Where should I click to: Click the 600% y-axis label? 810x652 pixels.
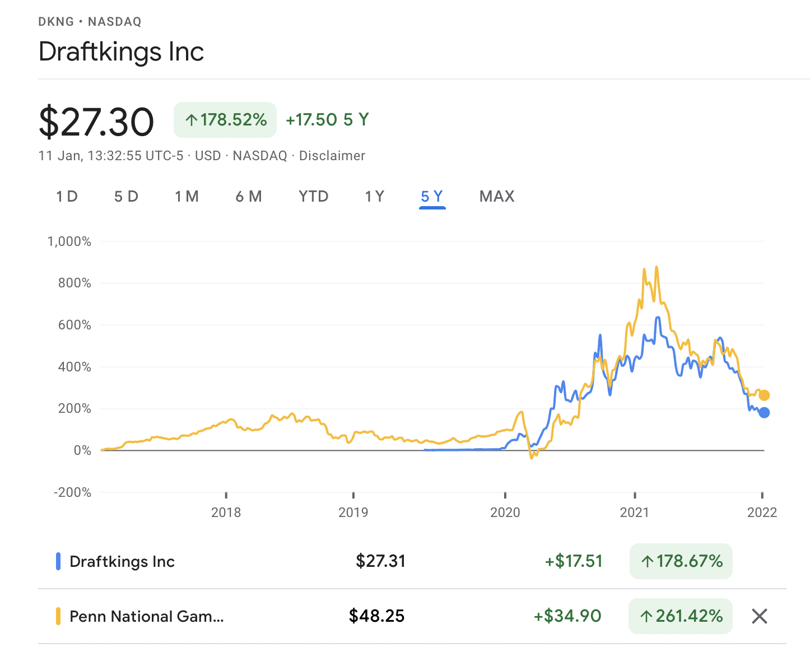pos(75,325)
